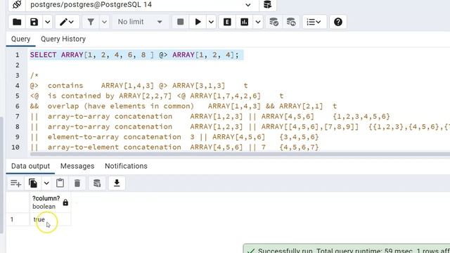
Task: Expand the save options dropdown
Action: [48, 22]
